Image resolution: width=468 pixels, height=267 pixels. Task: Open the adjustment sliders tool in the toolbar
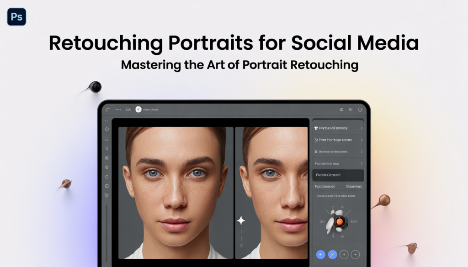click(x=107, y=156)
